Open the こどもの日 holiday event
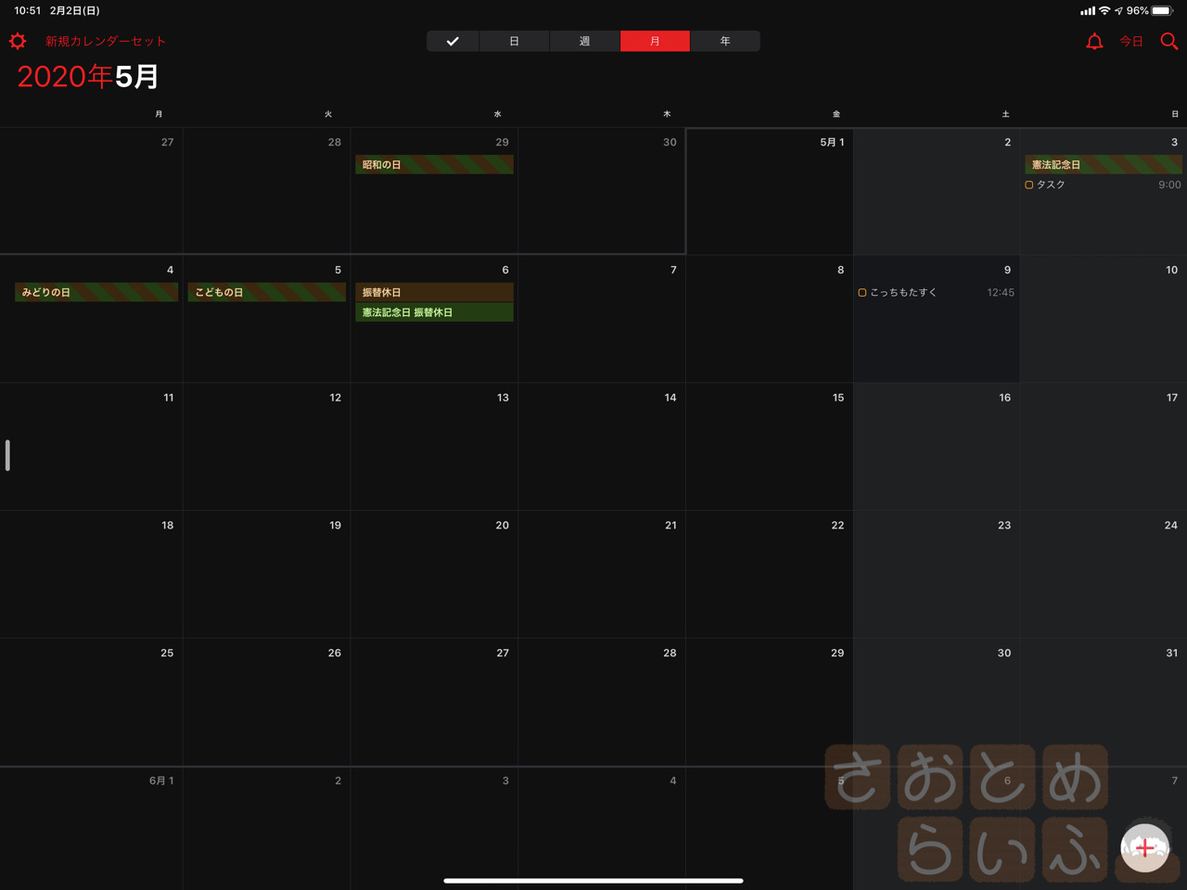 (267, 292)
